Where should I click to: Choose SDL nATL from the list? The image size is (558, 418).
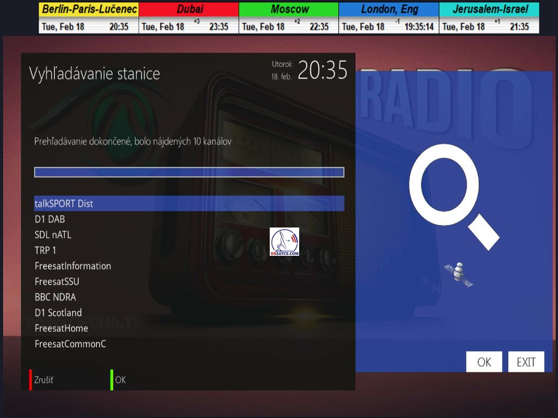[x=53, y=235]
